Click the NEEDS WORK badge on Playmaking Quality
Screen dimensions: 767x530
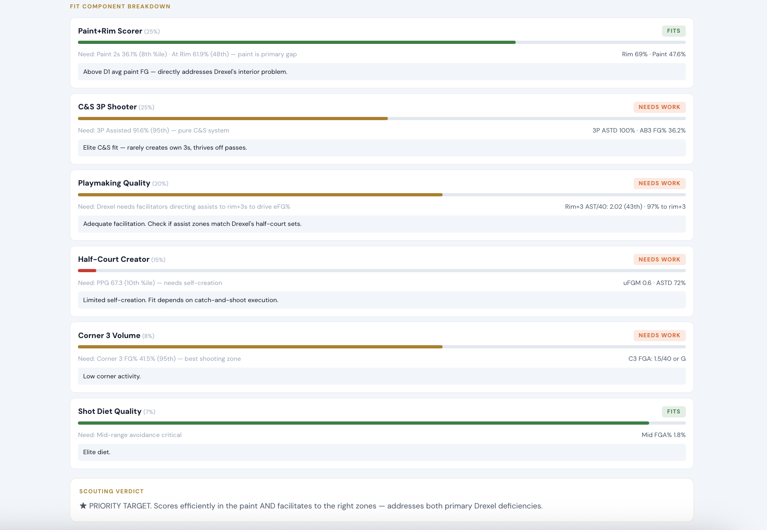click(659, 184)
